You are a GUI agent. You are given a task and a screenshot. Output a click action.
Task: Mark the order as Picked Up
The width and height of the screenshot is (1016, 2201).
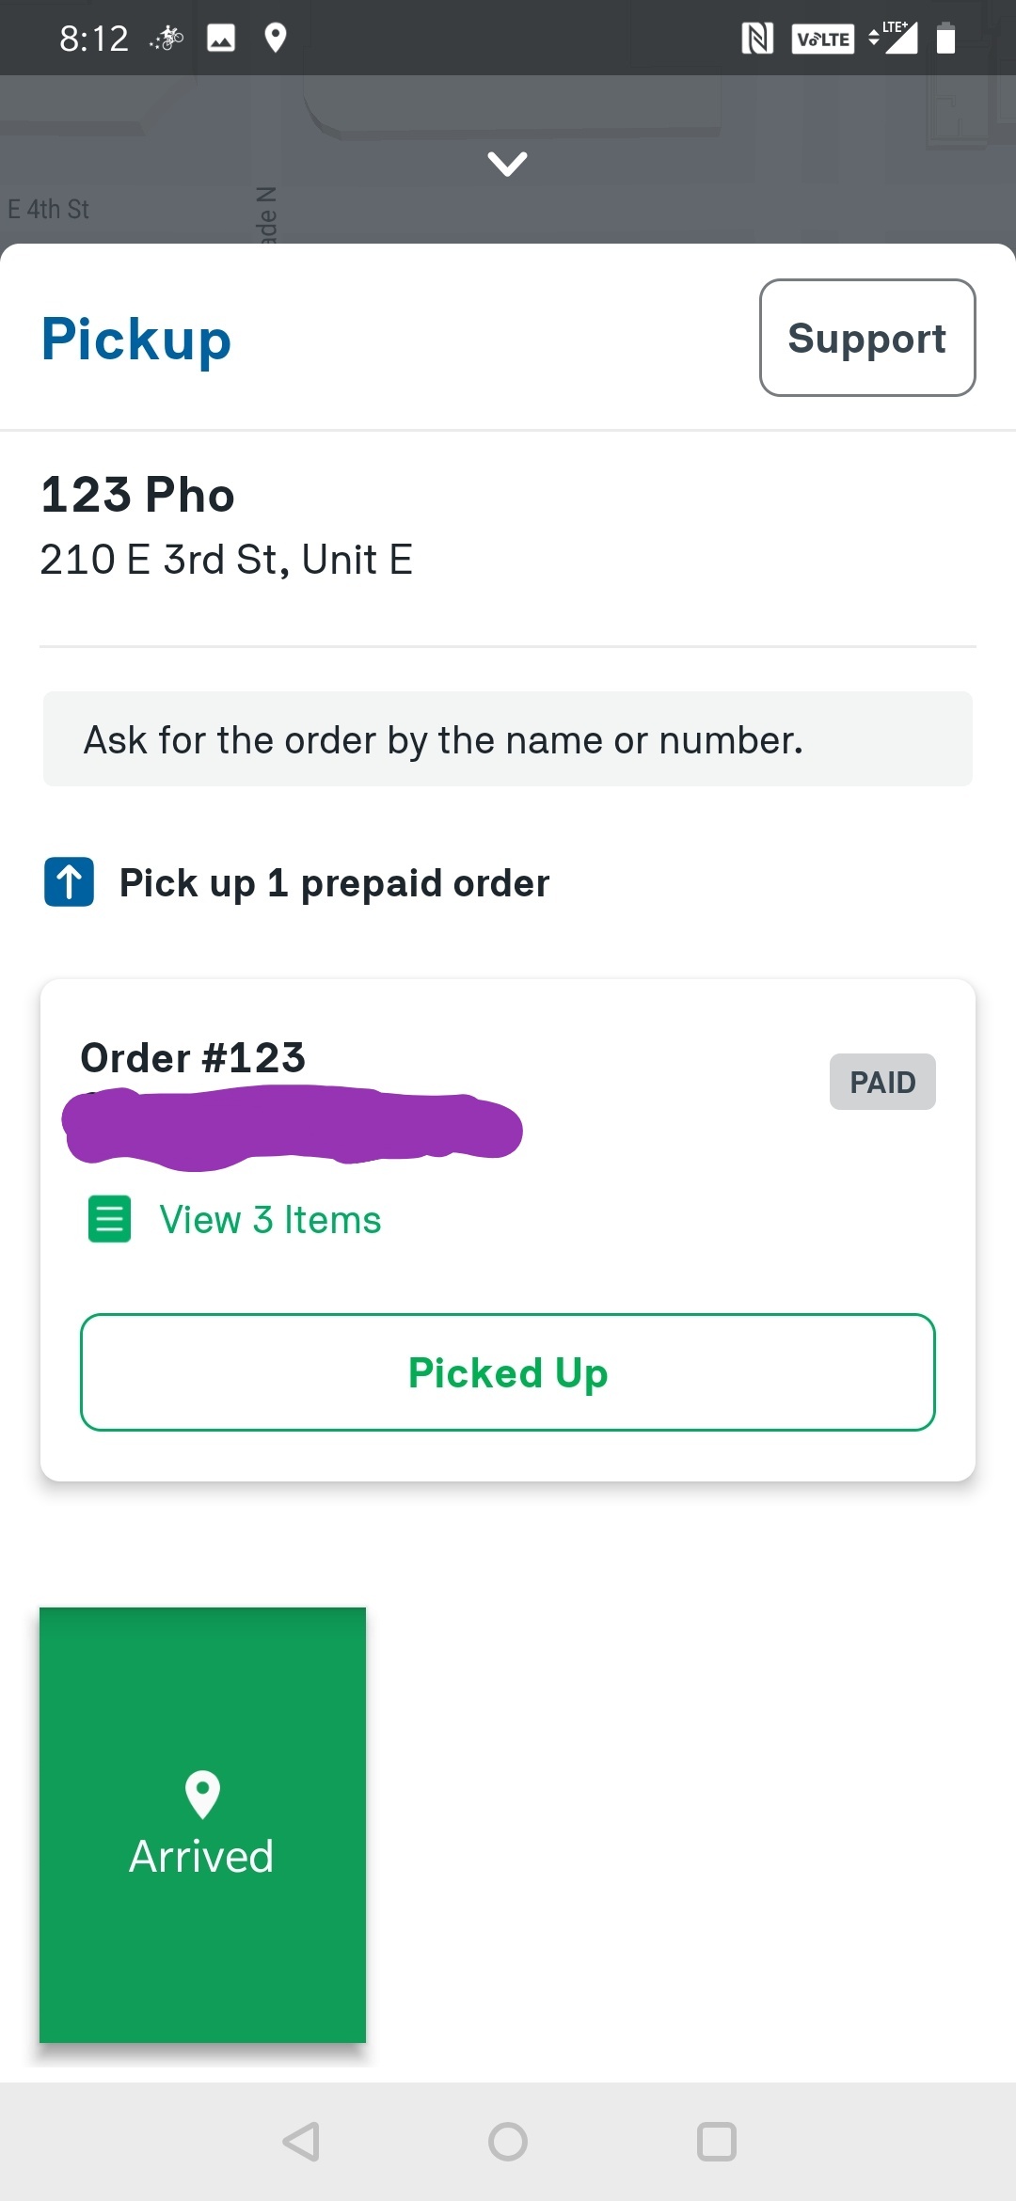pos(507,1372)
